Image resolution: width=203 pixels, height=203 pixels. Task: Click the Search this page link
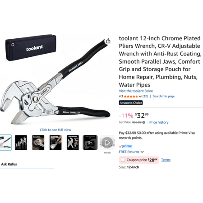[164, 97]
